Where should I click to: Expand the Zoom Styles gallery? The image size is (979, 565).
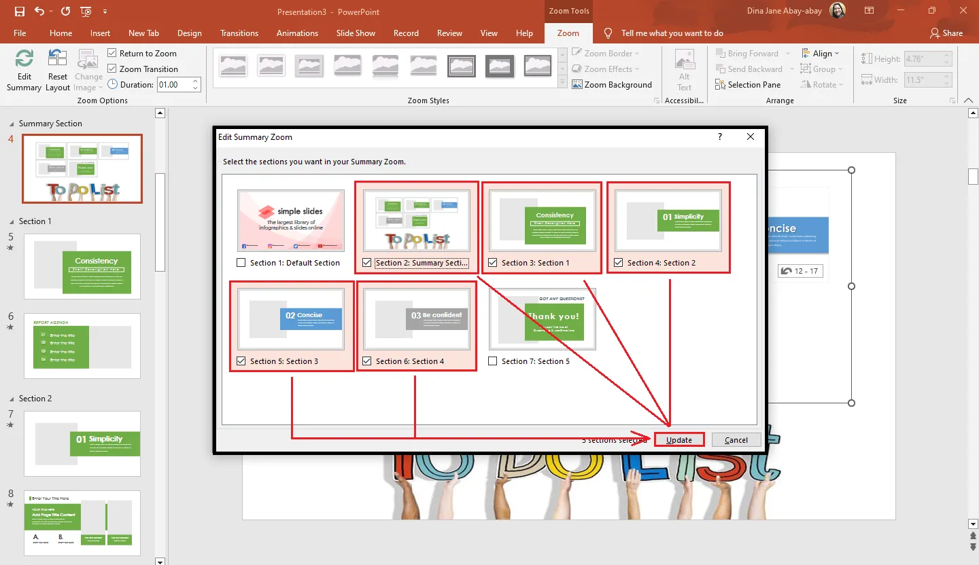[x=562, y=83]
